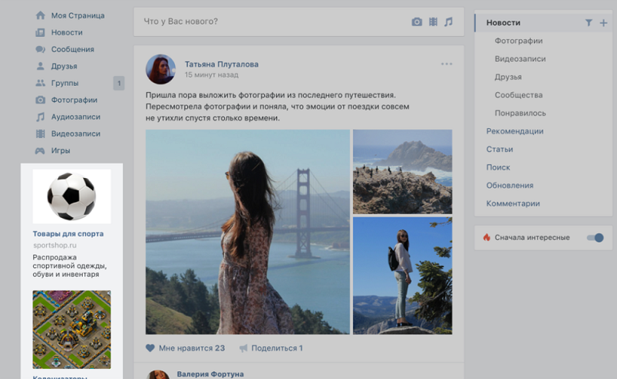Attach a video with the film icon in post box

click(434, 21)
